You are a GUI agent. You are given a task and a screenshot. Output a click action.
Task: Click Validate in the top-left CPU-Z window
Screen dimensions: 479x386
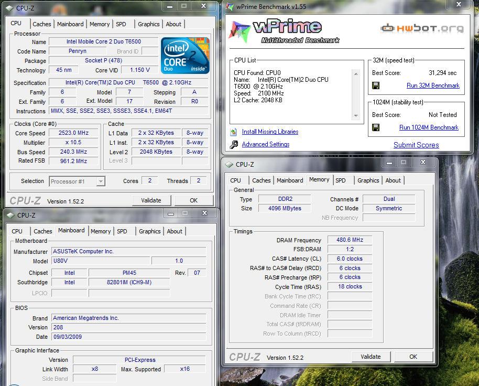(x=151, y=200)
